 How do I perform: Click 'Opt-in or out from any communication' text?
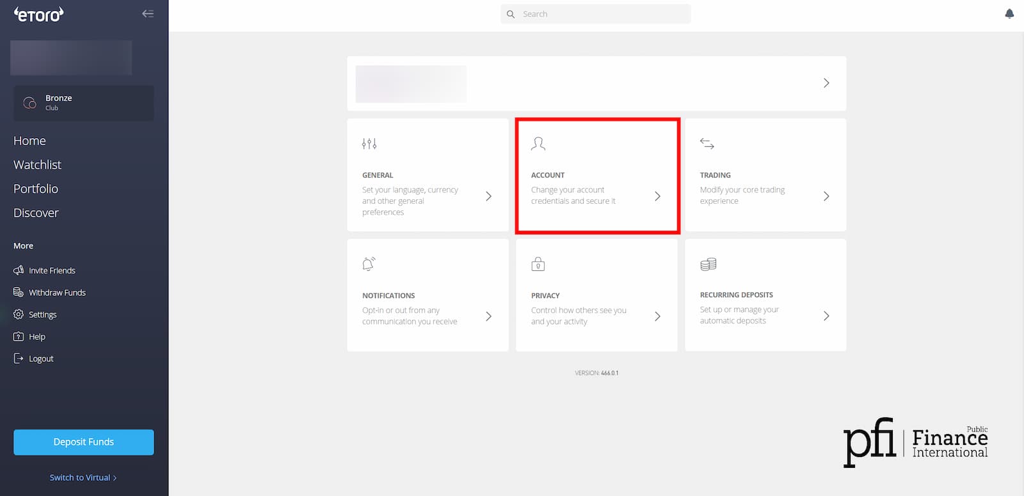[410, 316]
